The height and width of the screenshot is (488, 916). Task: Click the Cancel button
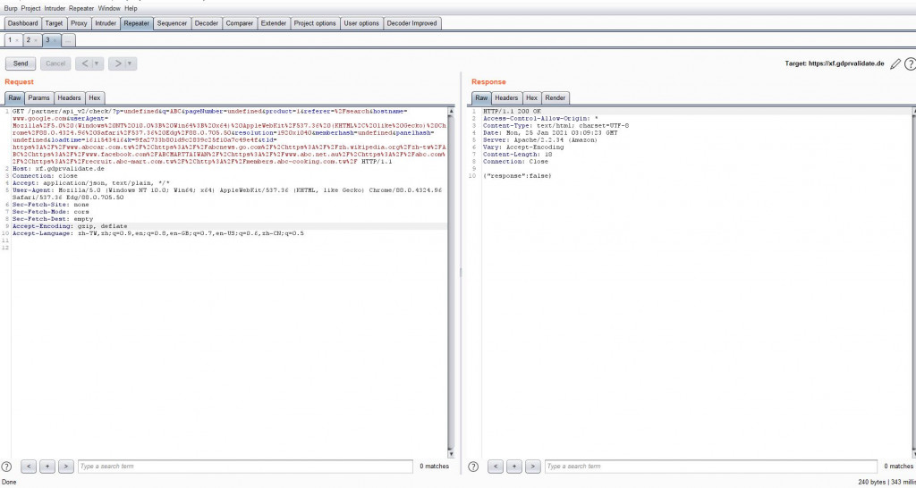point(55,63)
